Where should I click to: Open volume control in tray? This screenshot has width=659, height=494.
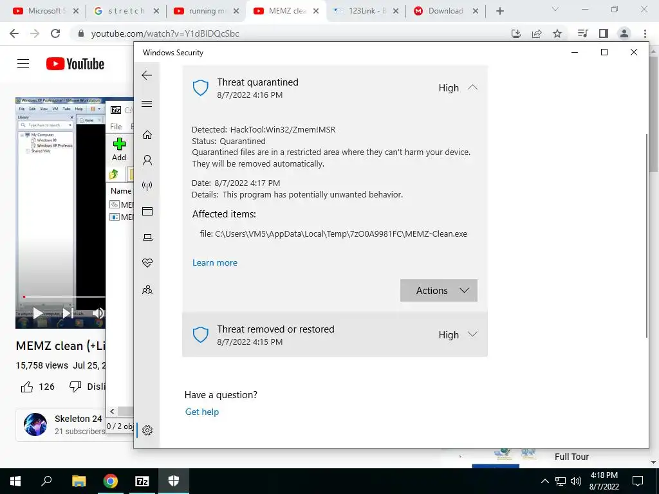tap(576, 481)
